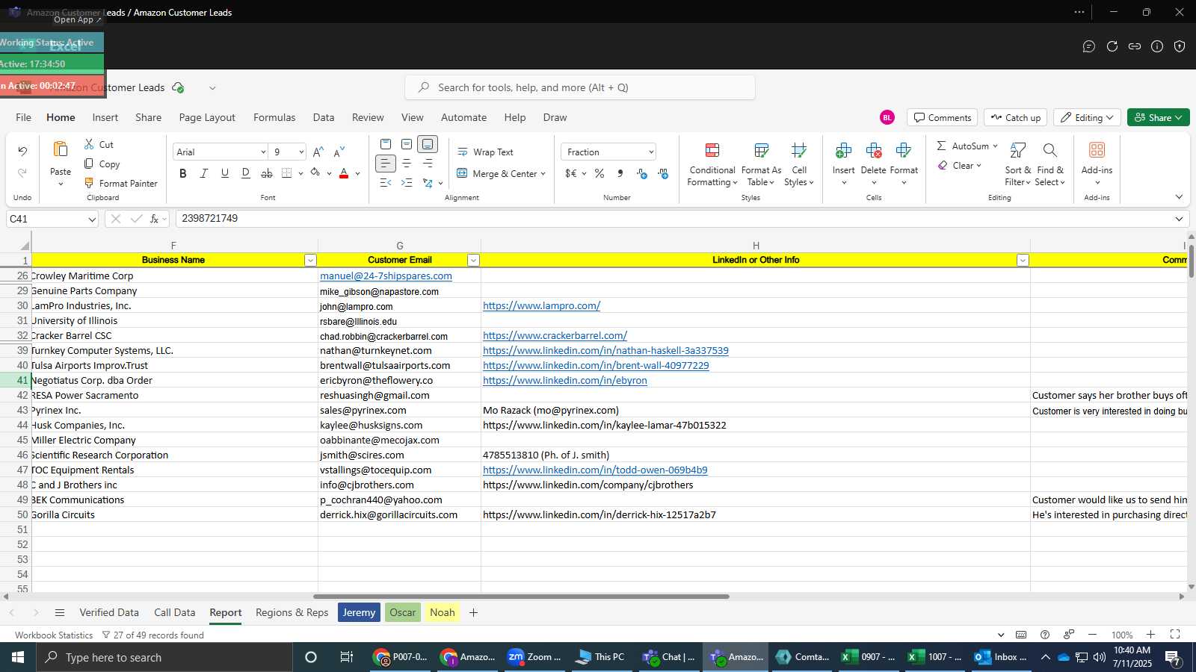Toggle bottom align
The width and height of the screenshot is (1196, 672).
click(x=428, y=144)
